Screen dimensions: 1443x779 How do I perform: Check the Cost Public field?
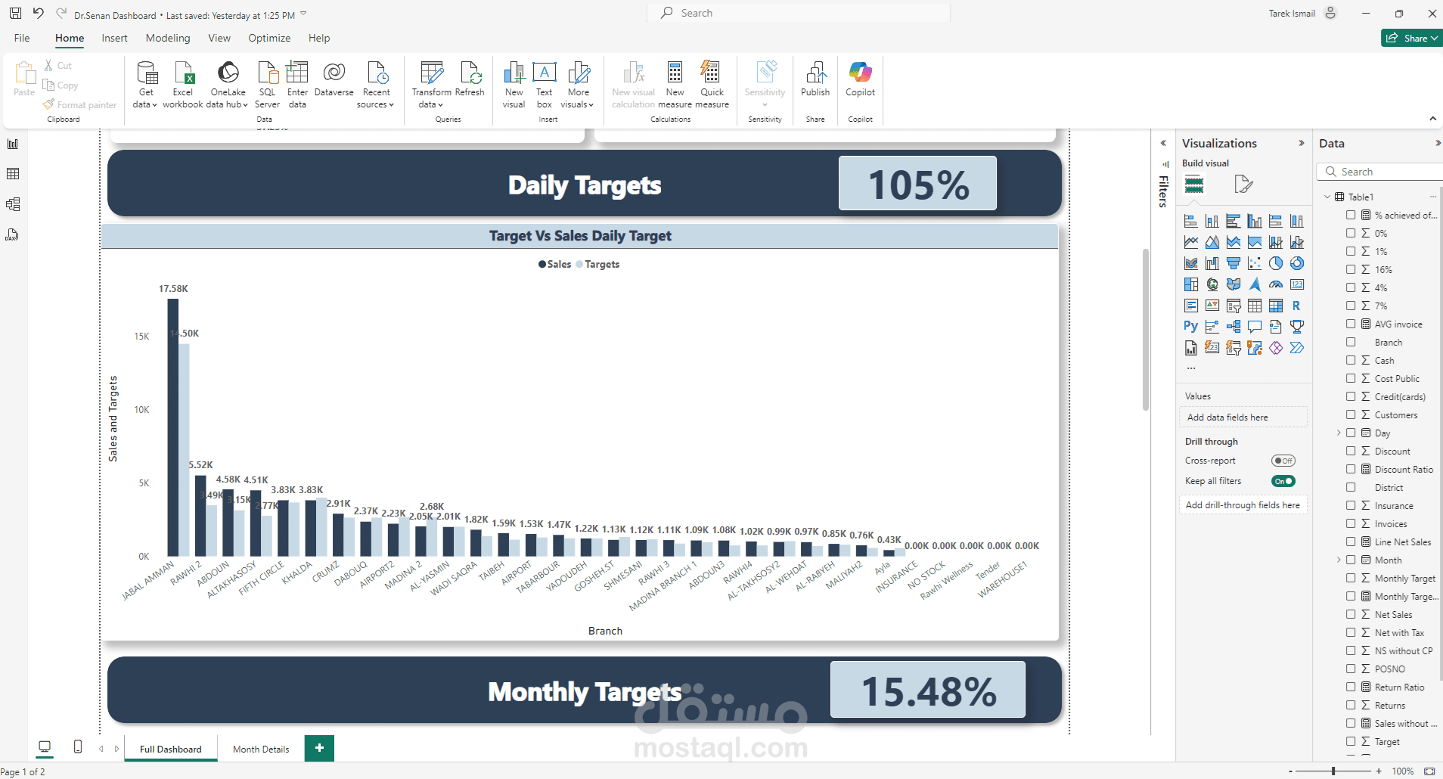(1351, 378)
